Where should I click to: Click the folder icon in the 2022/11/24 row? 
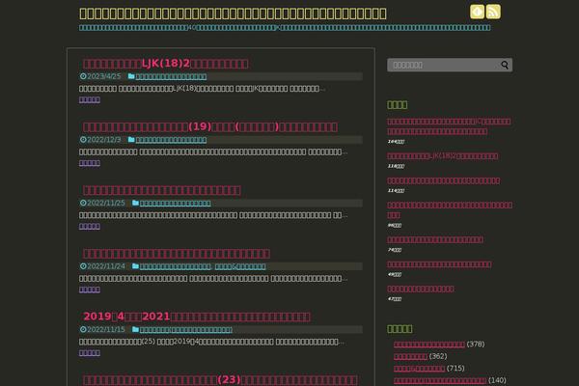135,265
